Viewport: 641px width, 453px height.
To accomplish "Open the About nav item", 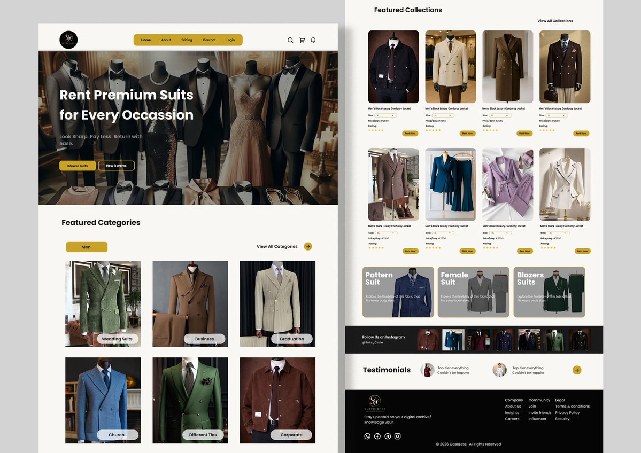I will coord(166,40).
